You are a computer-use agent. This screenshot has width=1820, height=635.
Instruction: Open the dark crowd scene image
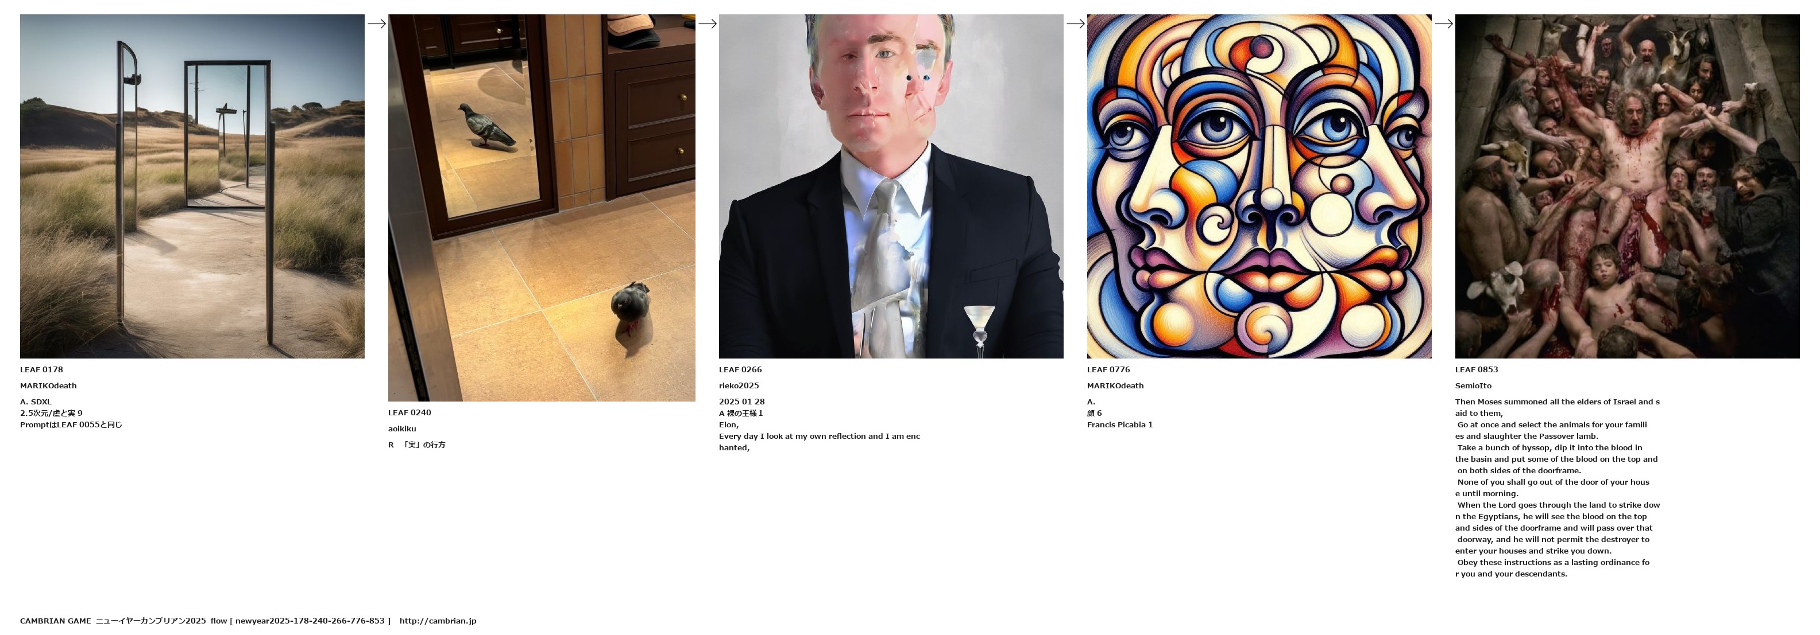tap(1627, 186)
